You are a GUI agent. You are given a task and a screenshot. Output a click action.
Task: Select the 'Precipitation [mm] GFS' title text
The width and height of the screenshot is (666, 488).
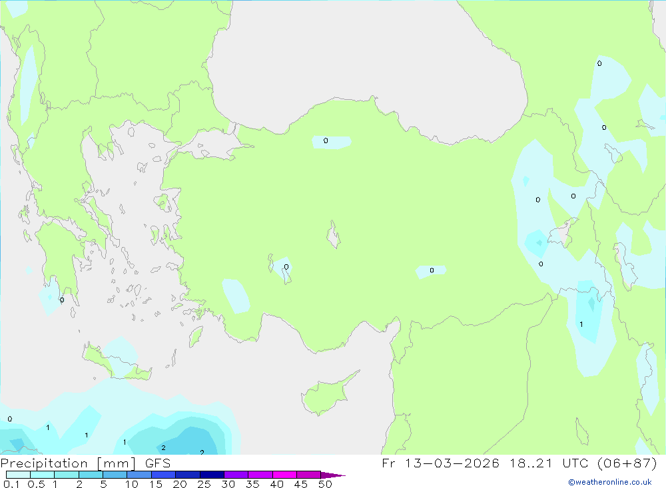coord(85,463)
